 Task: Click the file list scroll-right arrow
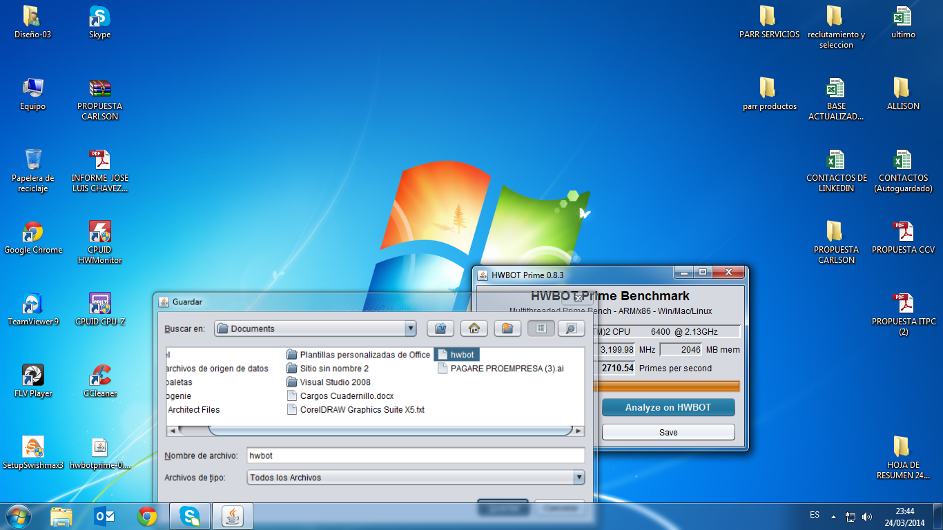pyautogui.click(x=579, y=431)
